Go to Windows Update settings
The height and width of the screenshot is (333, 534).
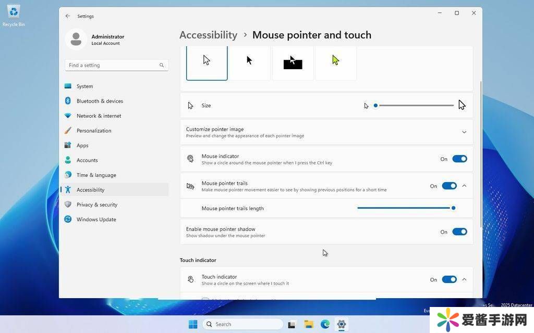(x=96, y=220)
